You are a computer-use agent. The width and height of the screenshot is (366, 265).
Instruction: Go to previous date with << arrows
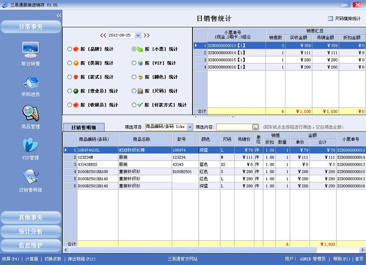(x=103, y=35)
